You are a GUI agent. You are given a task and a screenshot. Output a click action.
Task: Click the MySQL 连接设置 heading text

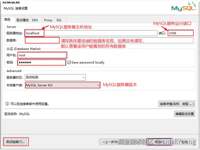[15, 8]
